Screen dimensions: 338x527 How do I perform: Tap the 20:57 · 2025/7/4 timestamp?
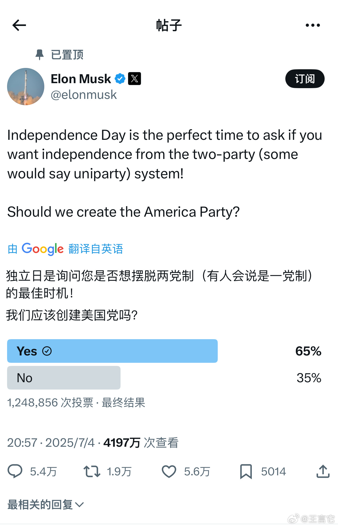coord(51,443)
